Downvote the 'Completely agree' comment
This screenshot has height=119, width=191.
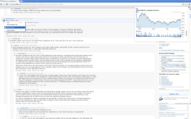pyautogui.click(x=8, y=41)
